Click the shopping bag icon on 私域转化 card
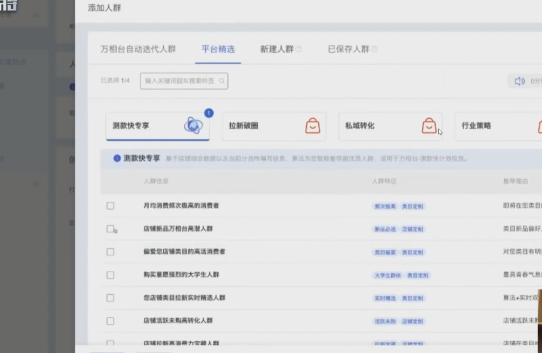The image size is (542, 353). (x=429, y=126)
